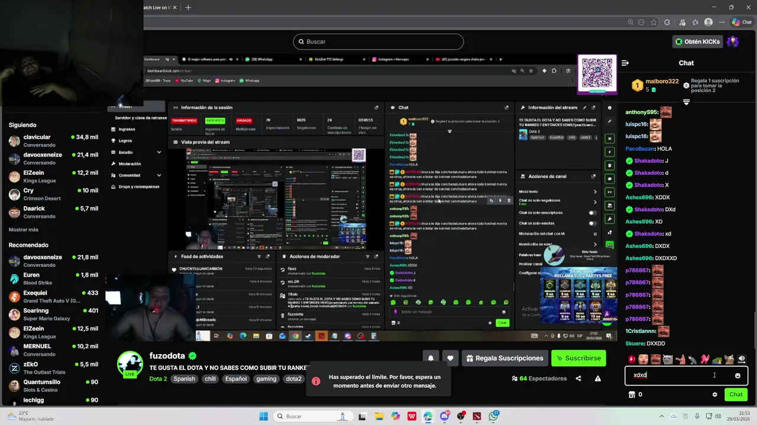This screenshot has height=425, width=757.
Task: Click Shakadoto username in 'DXd' message
Action: coord(649,210)
